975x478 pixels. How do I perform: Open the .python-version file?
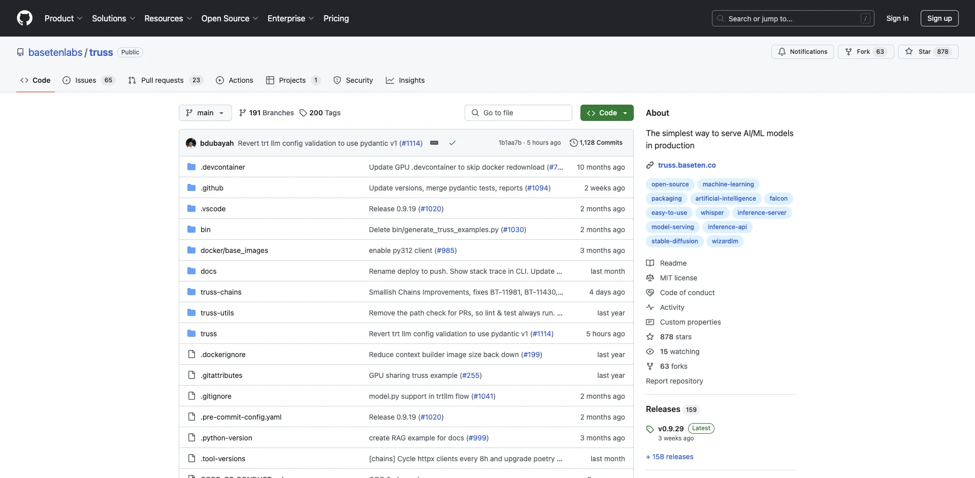226,438
